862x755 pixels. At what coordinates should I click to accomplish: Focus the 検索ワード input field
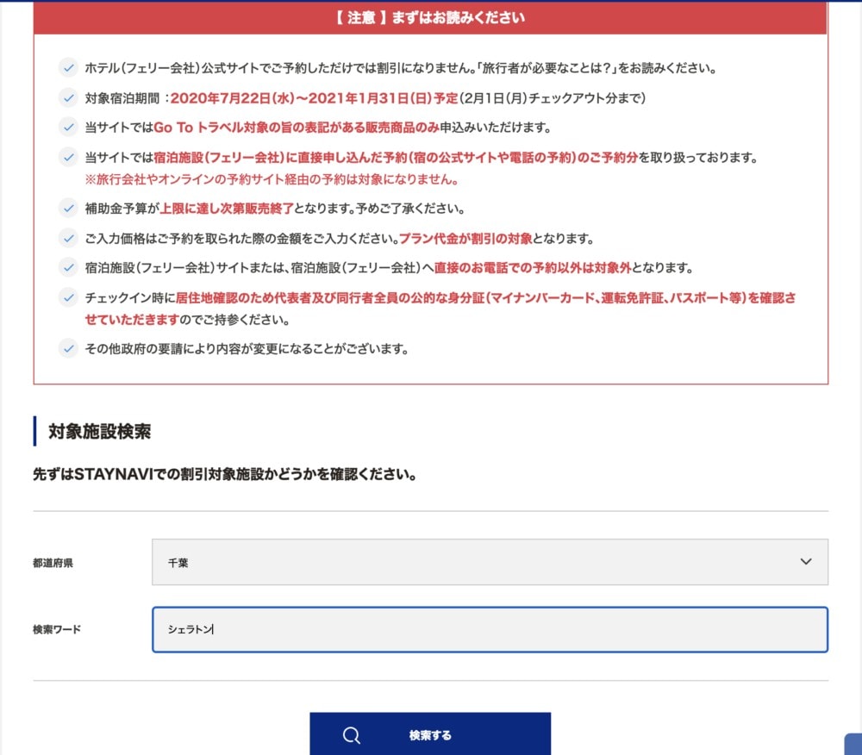(490, 630)
